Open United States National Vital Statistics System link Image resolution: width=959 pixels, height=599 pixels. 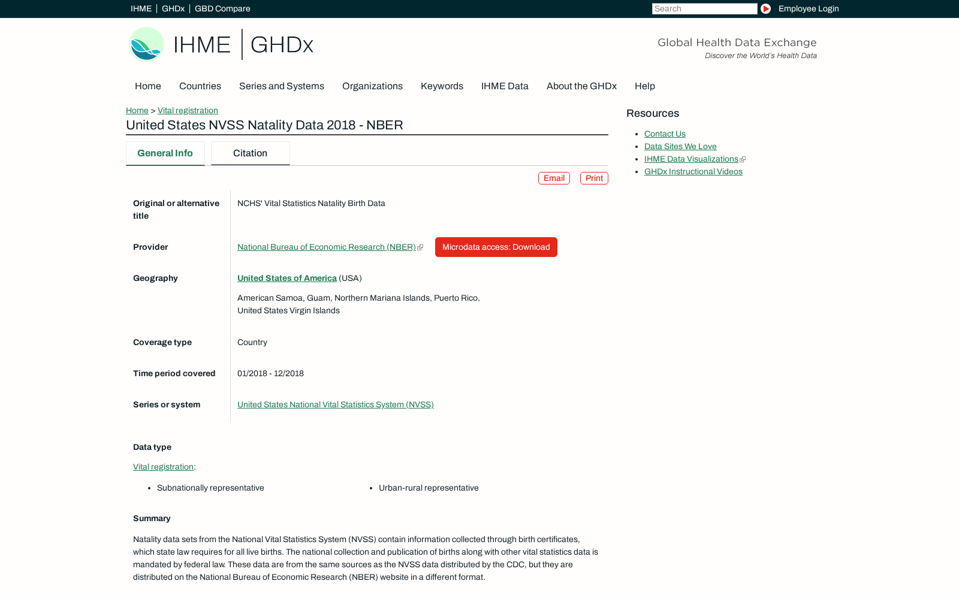click(336, 404)
